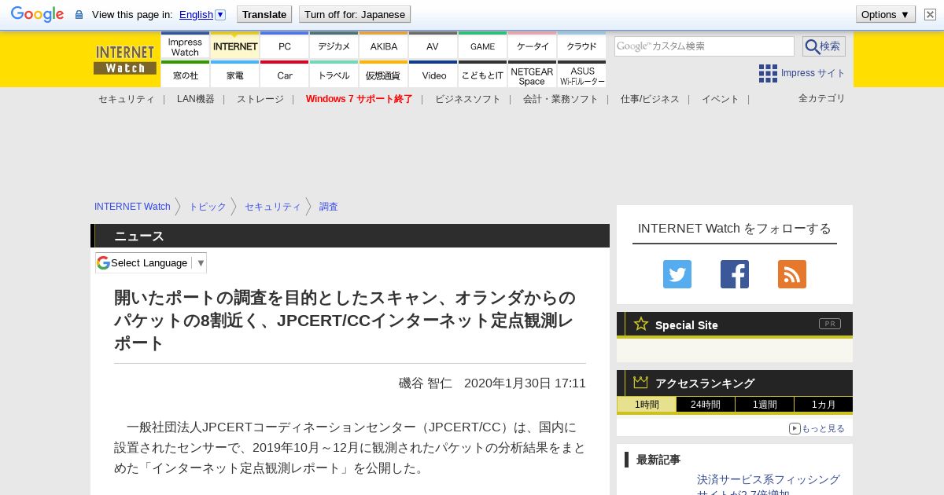Click the Translate button
Viewport: 944px width, 495px height.
[x=264, y=14]
